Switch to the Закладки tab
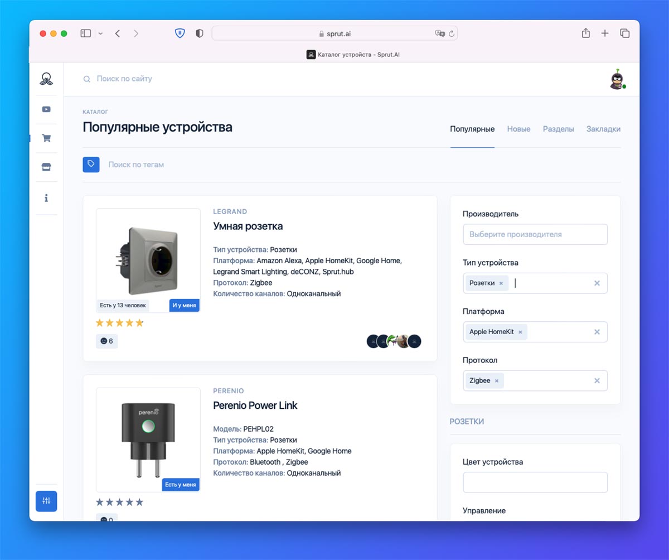Viewport: 669px width, 560px height. point(603,129)
